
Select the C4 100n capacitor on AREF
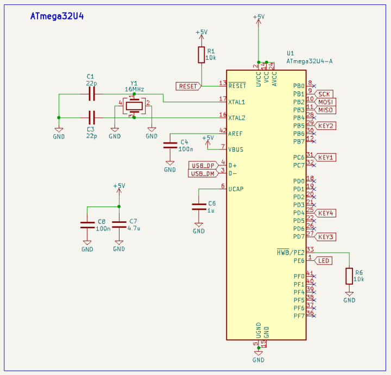point(170,145)
